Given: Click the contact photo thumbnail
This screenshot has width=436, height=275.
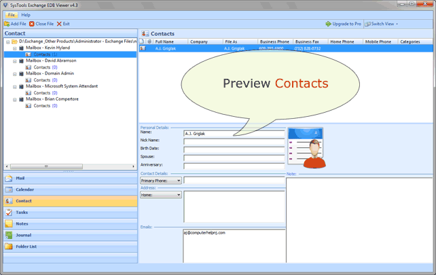Looking at the screenshot, I should 307,147.
